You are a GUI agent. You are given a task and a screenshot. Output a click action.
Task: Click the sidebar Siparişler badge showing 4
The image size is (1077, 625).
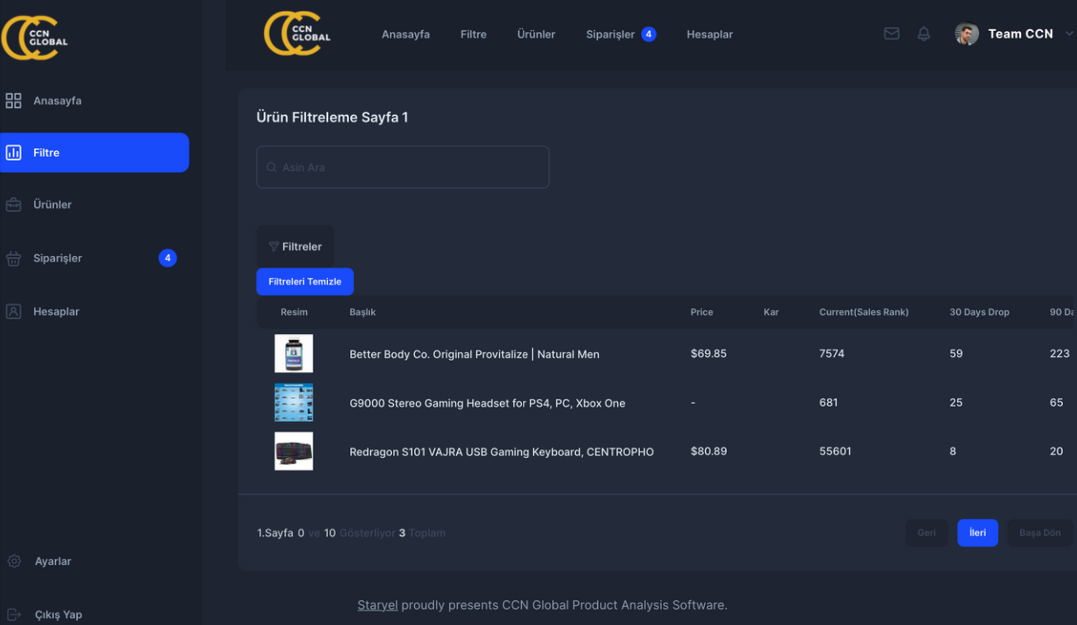[x=168, y=258]
